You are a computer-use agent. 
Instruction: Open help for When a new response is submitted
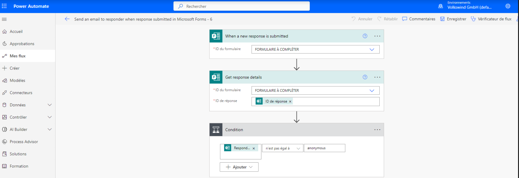pos(365,36)
